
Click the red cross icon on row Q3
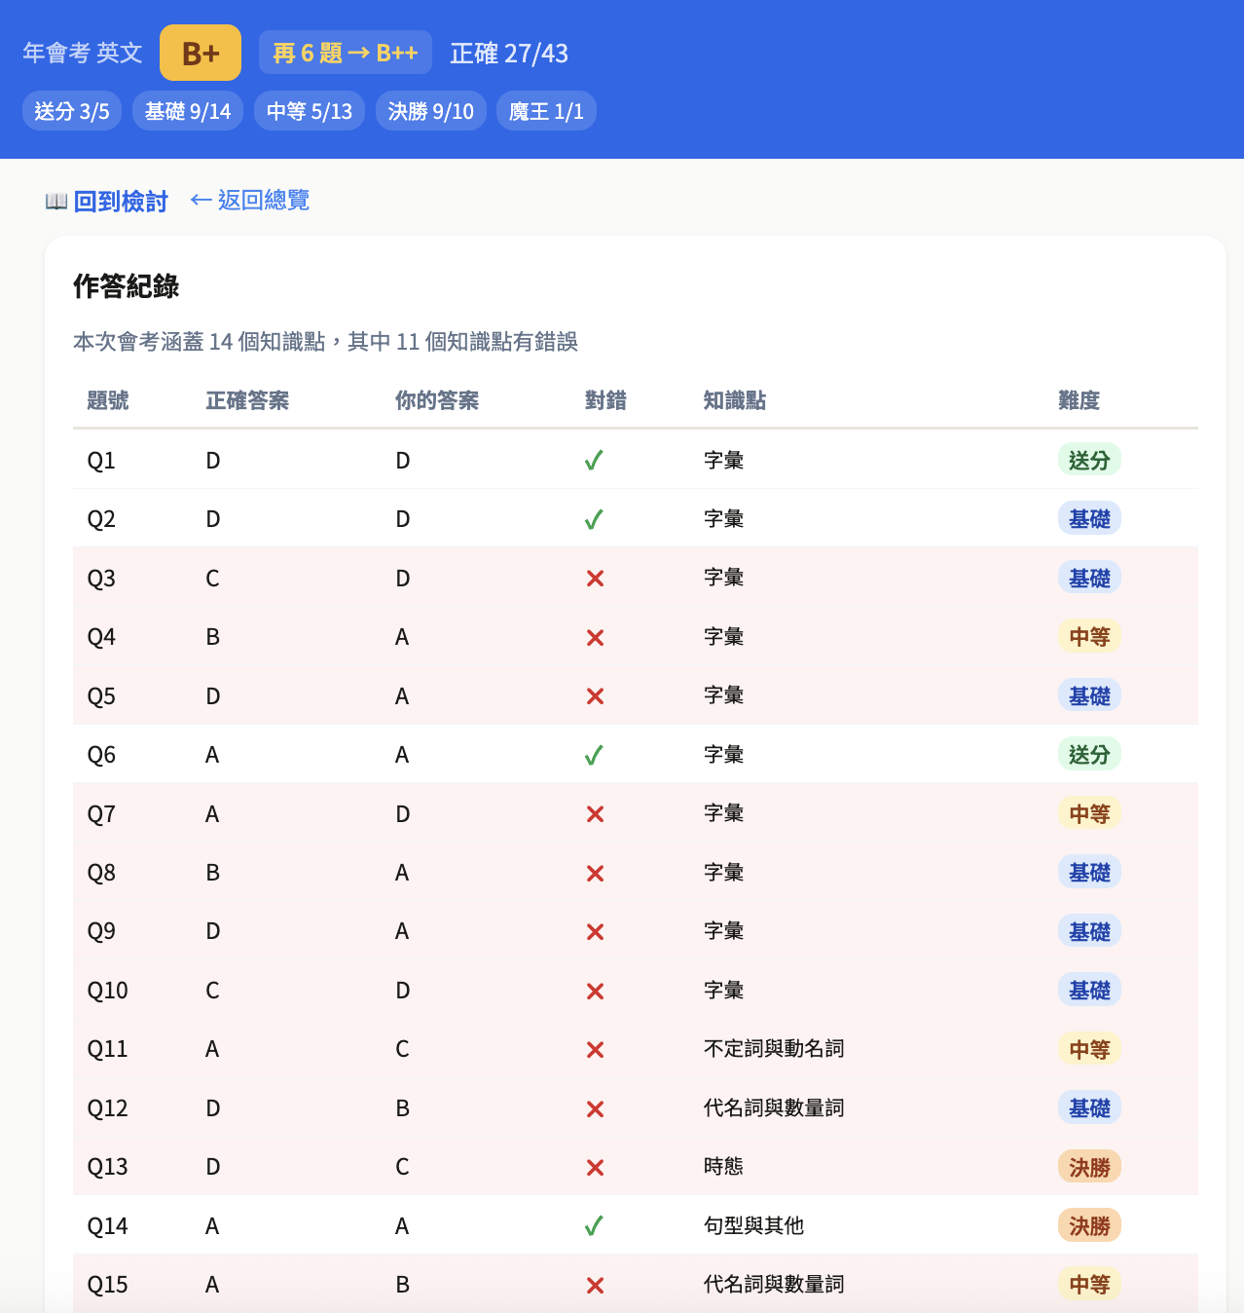(x=595, y=578)
